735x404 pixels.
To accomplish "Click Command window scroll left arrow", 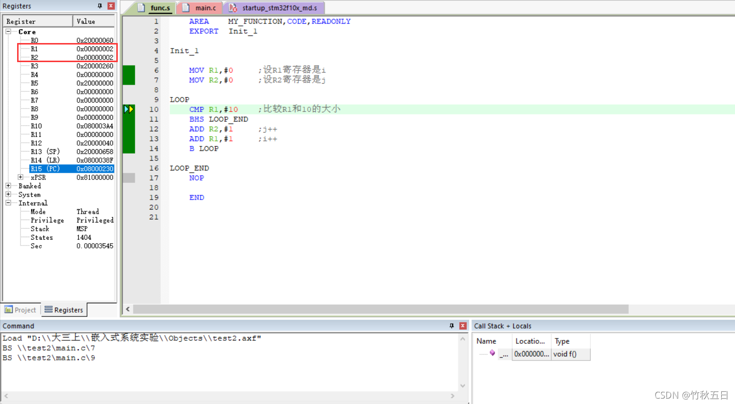I will coord(6,396).
